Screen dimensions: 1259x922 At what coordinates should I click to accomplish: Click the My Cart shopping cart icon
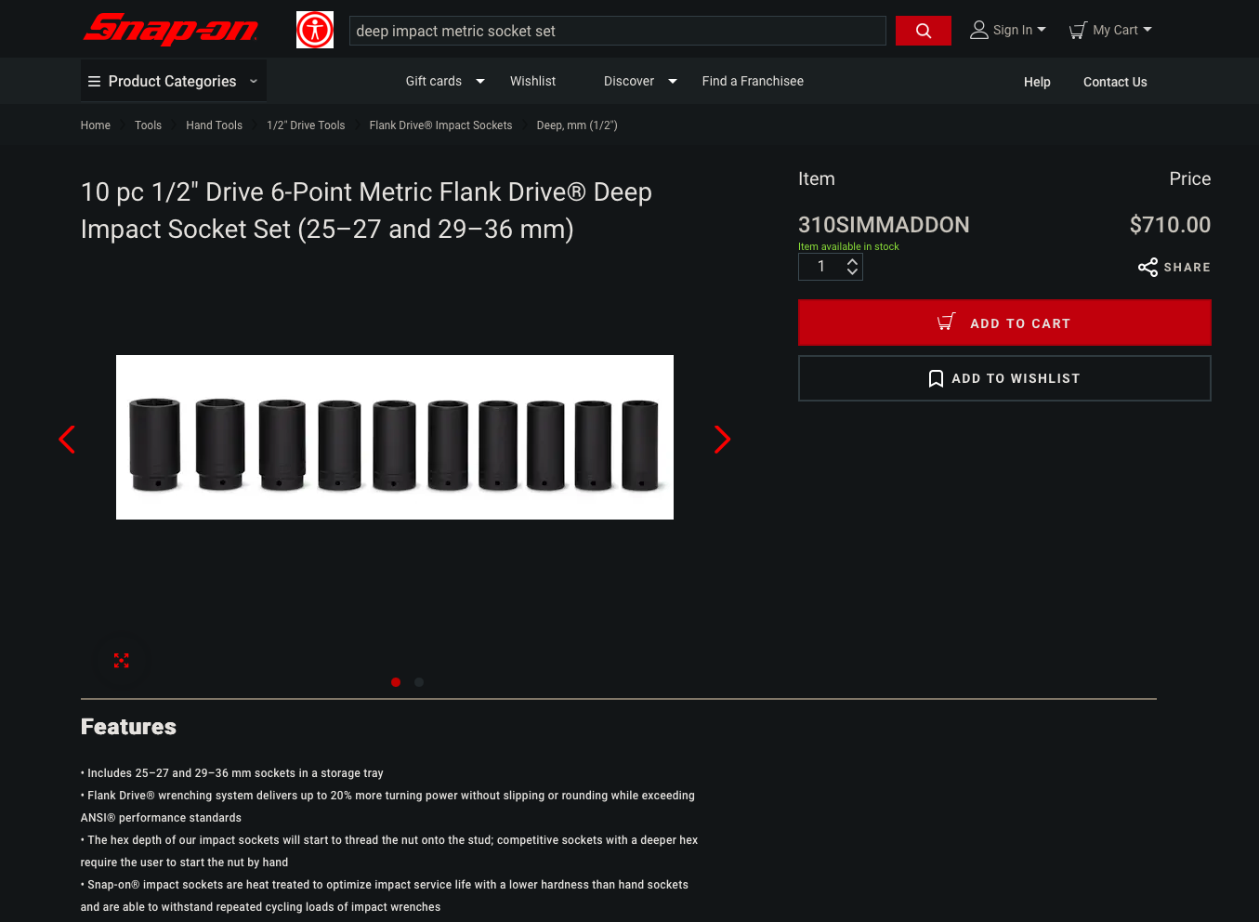click(x=1078, y=31)
